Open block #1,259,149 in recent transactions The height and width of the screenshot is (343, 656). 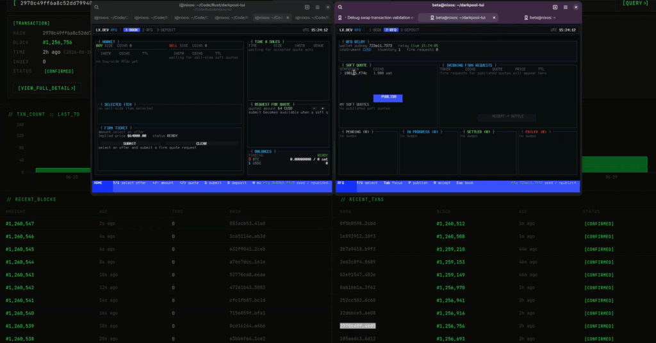[x=450, y=275]
